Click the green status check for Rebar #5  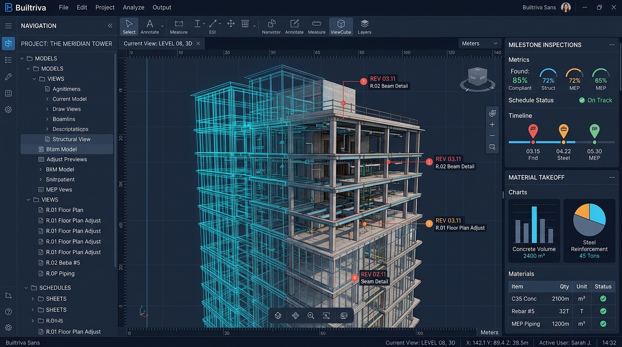click(603, 311)
